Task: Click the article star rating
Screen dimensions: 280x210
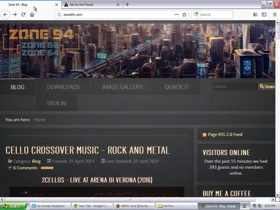Action: pyautogui.click(x=47, y=168)
